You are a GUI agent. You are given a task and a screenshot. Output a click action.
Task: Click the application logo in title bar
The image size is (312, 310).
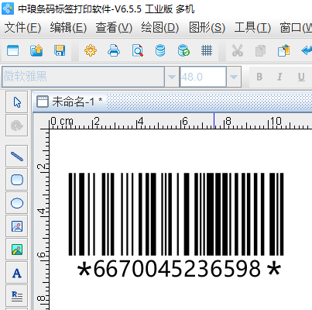point(8,9)
